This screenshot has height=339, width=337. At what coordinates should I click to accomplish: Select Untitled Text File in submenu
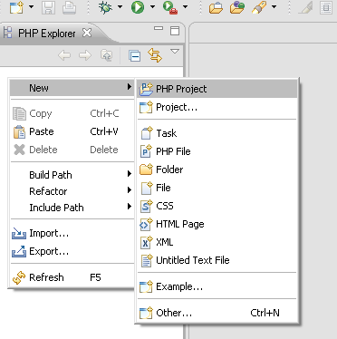tap(217, 260)
